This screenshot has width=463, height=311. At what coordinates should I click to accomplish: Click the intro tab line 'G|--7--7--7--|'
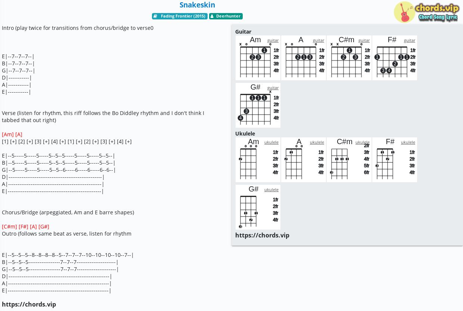click(19, 71)
